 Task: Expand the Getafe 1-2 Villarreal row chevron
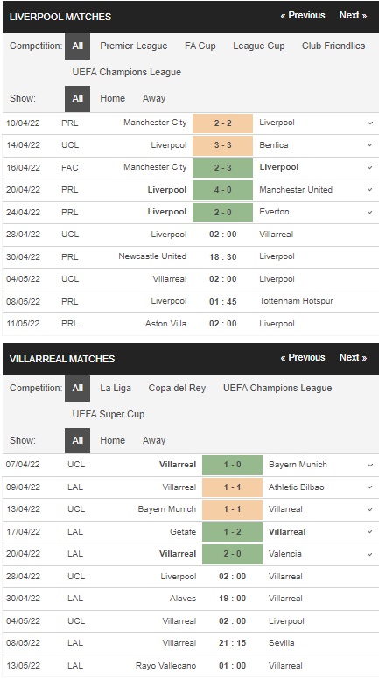(370, 532)
